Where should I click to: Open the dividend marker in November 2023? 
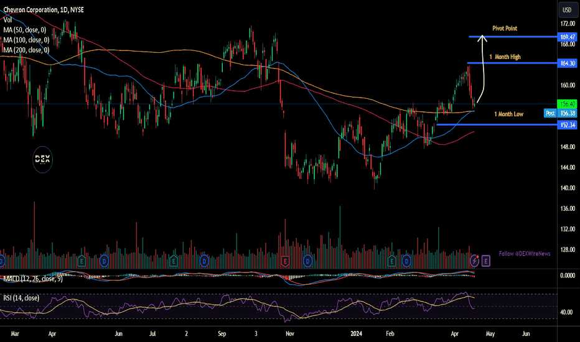click(307, 261)
